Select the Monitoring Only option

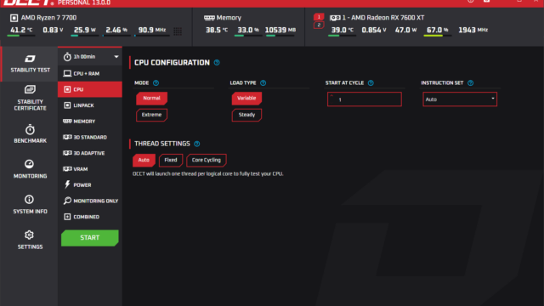(x=90, y=201)
